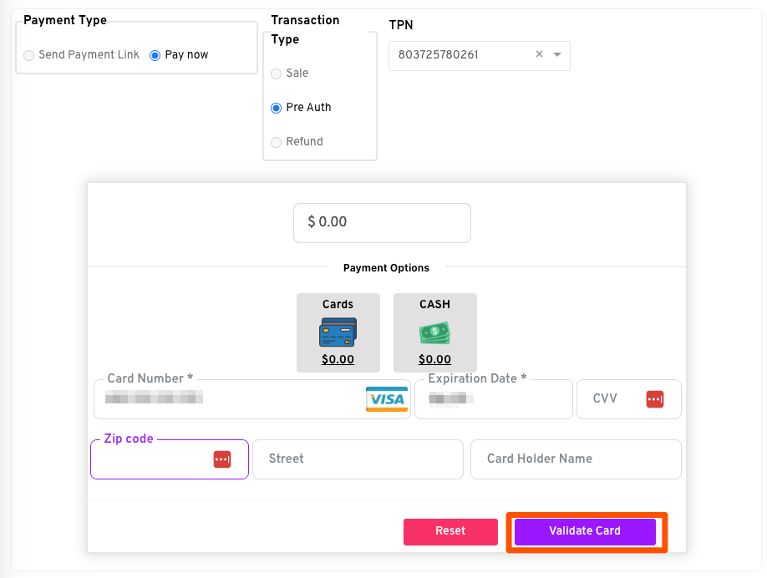Viewport: 767px width, 578px height.
Task: Click the red icon in CVV field
Action: pyautogui.click(x=654, y=399)
